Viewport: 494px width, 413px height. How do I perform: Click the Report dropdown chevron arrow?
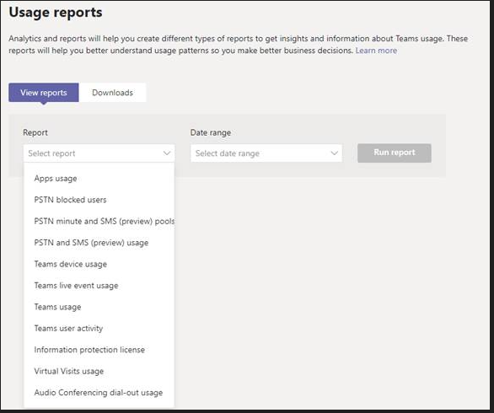(167, 153)
